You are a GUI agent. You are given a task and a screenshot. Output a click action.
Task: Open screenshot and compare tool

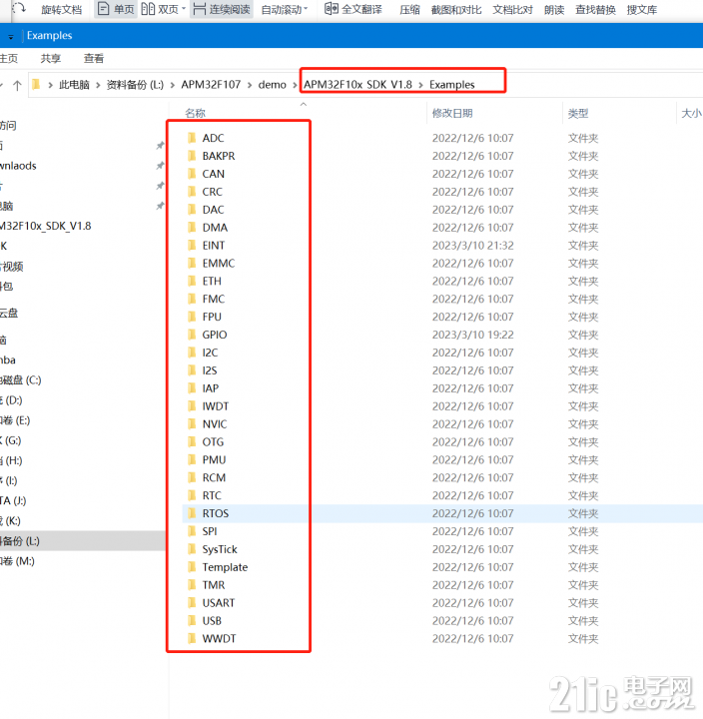(456, 9)
